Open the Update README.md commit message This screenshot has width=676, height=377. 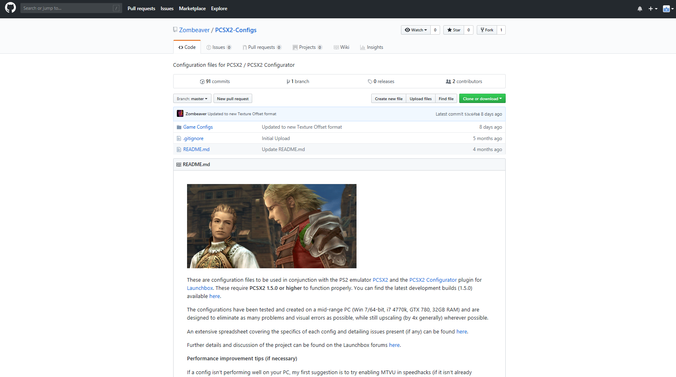click(283, 149)
